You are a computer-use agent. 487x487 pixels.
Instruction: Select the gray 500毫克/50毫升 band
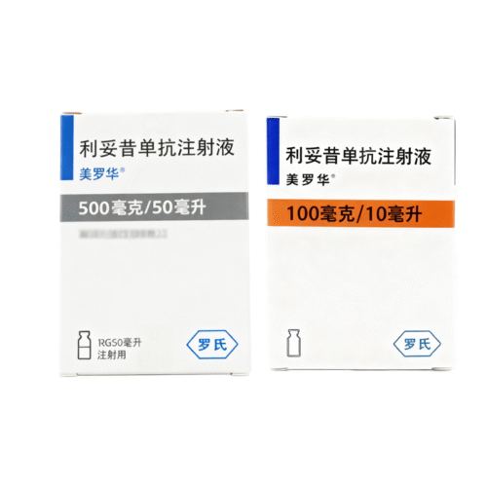(154, 207)
